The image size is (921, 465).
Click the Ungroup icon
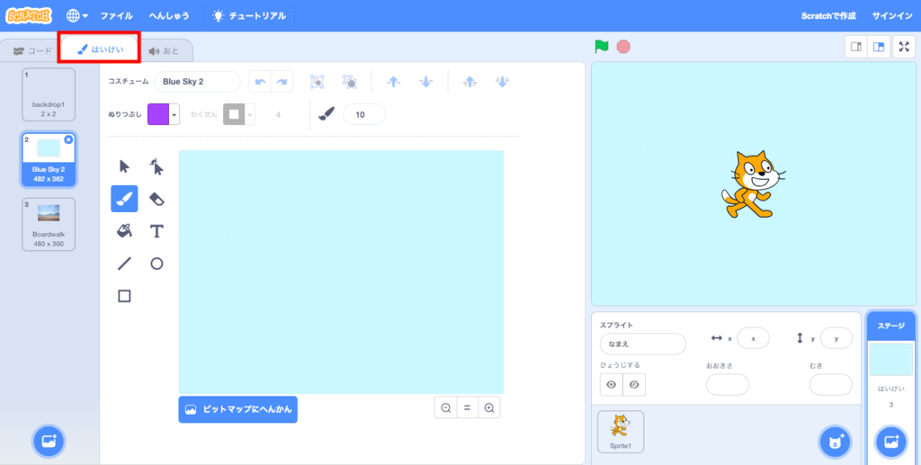pyautogui.click(x=350, y=82)
